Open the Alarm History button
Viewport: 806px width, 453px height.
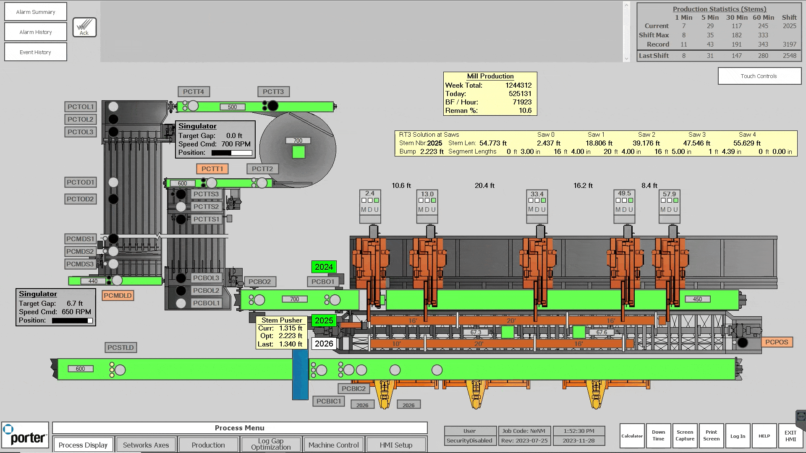pos(36,32)
